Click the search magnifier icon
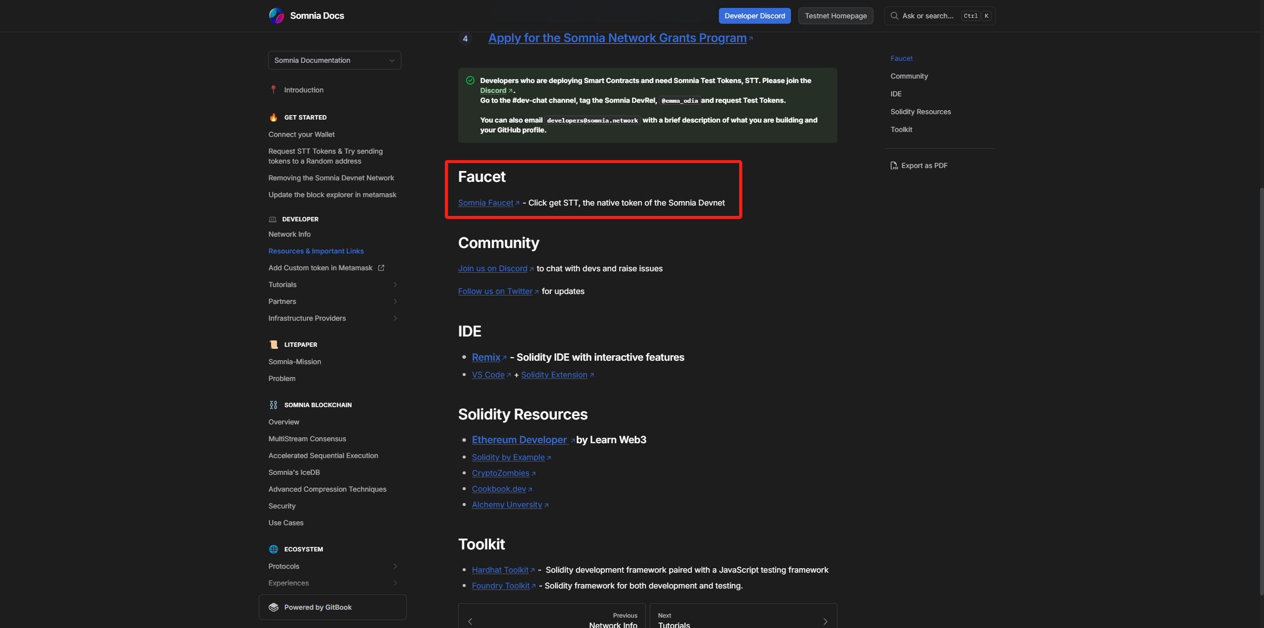1264x628 pixels. (x=894, y=16)
